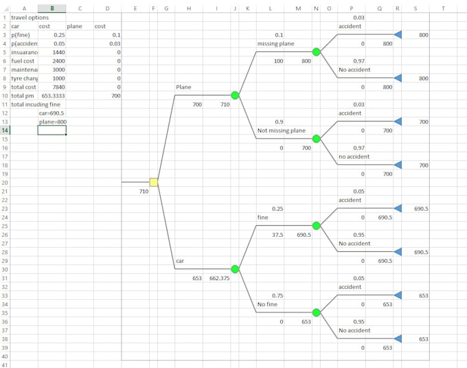The height and width of the screenshot is (368, 467).
Task: Click the 'plane' header cell in C2
Action: point(74,26)
